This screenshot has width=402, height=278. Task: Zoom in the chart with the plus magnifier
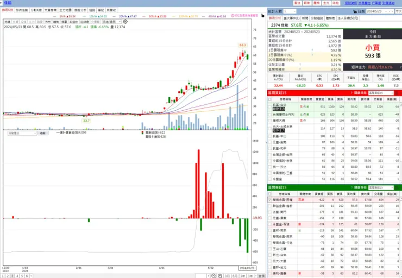pos(220,276)
